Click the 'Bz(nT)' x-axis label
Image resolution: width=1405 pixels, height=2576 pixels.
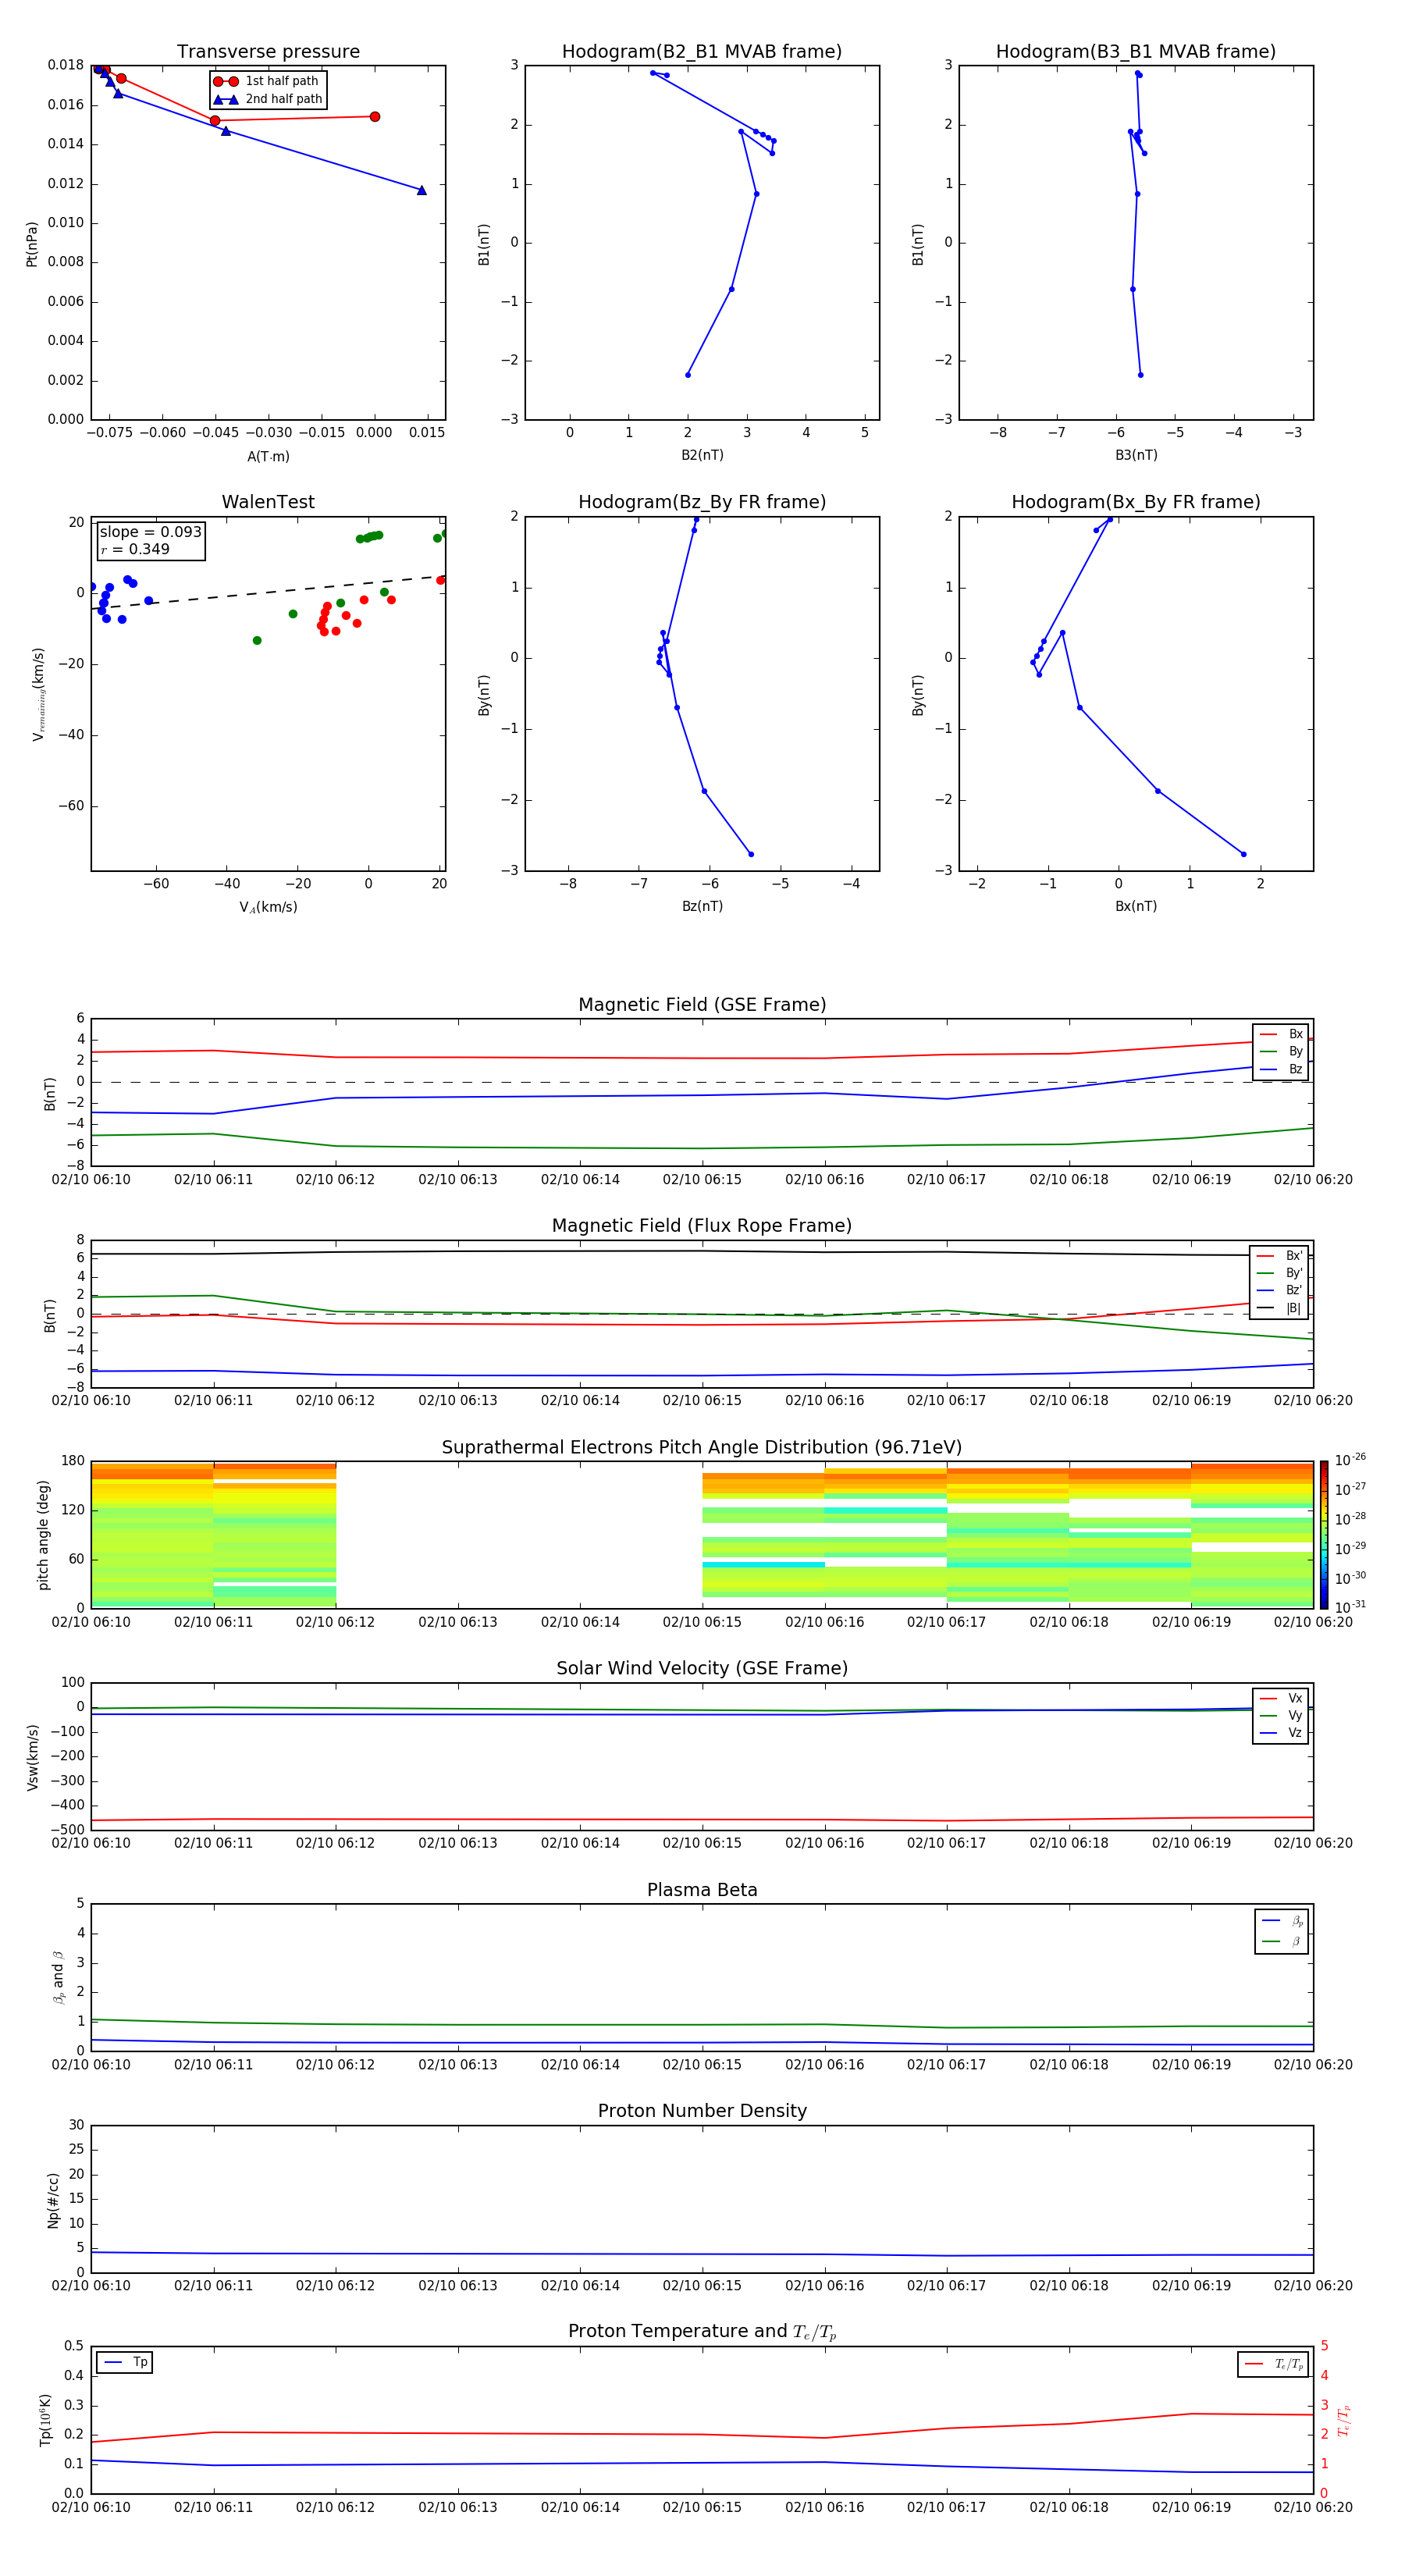coord(702,906)
